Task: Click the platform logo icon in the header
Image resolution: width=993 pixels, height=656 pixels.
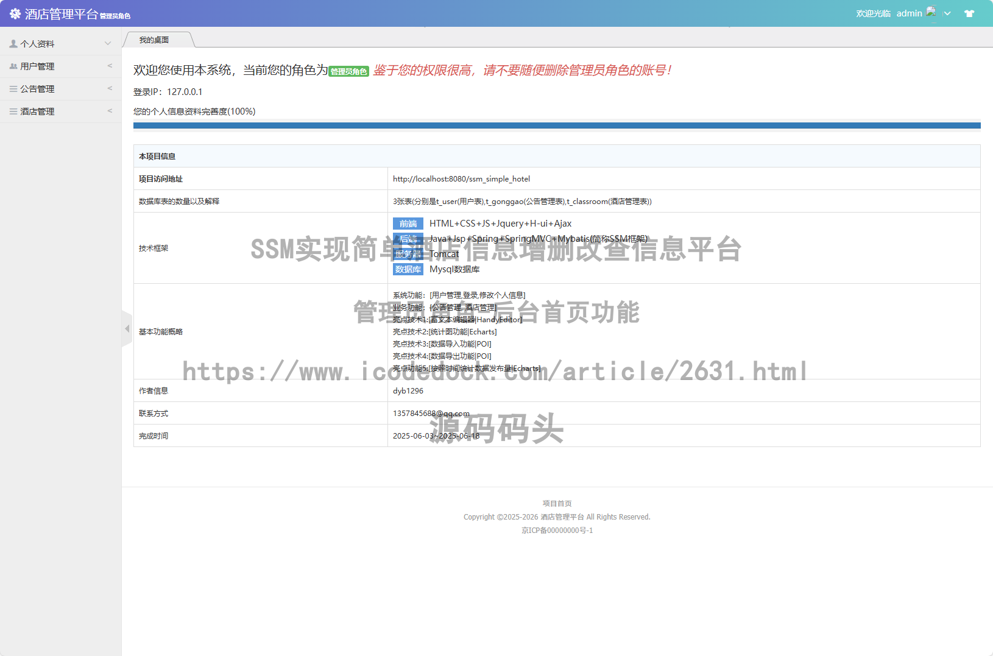Action: coord(15,13)
